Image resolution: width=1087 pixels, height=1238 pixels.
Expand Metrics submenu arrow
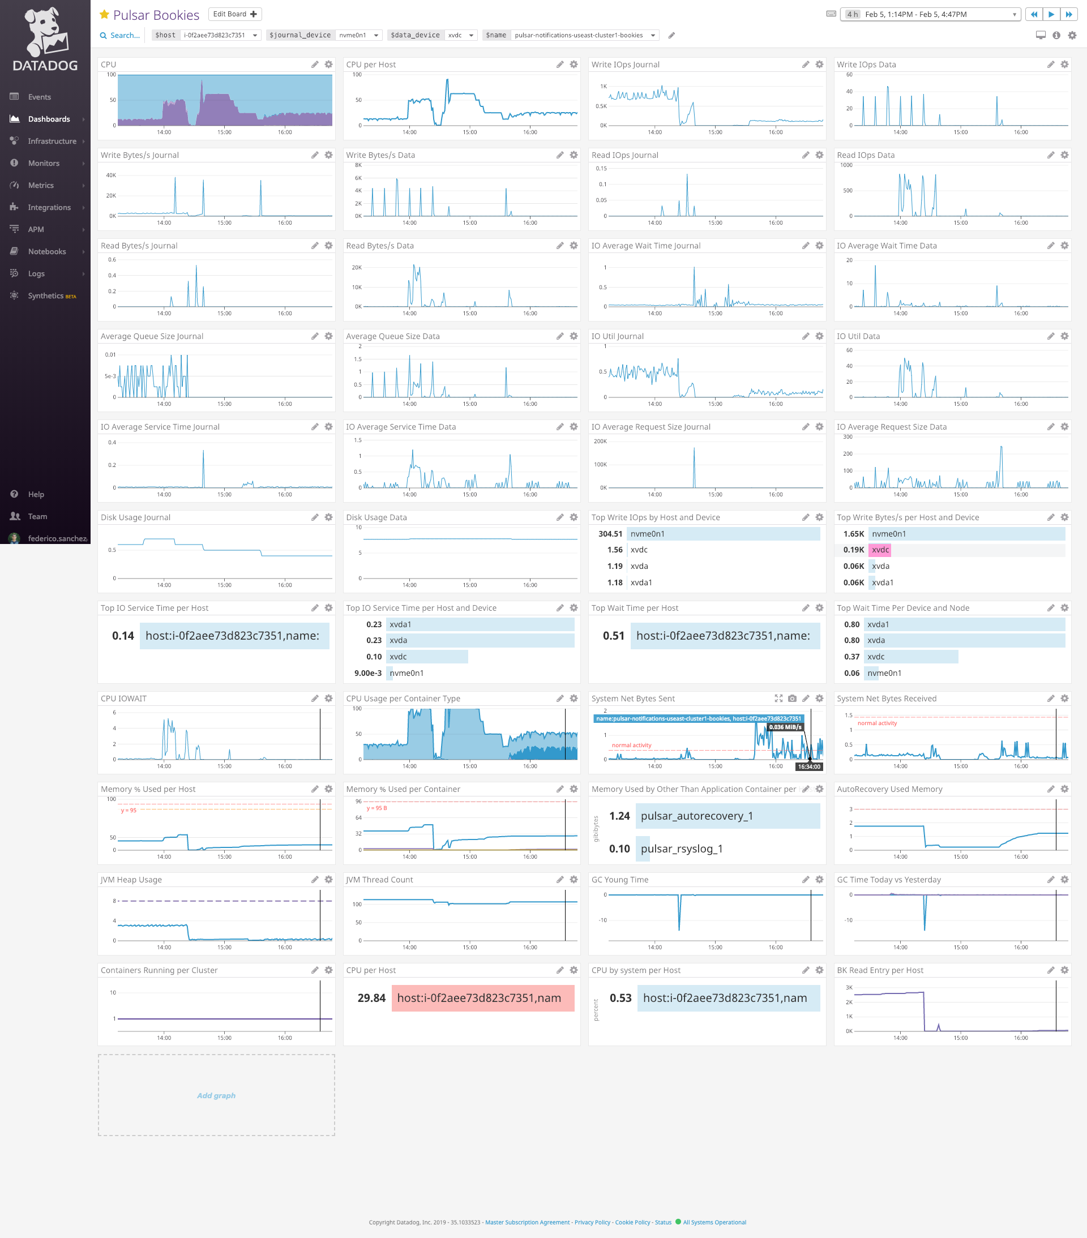[x=84, y=185]
